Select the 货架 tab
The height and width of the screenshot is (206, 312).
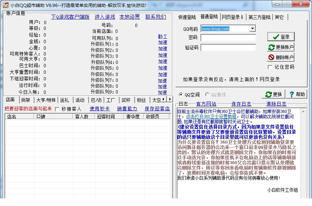coord(26,100)
